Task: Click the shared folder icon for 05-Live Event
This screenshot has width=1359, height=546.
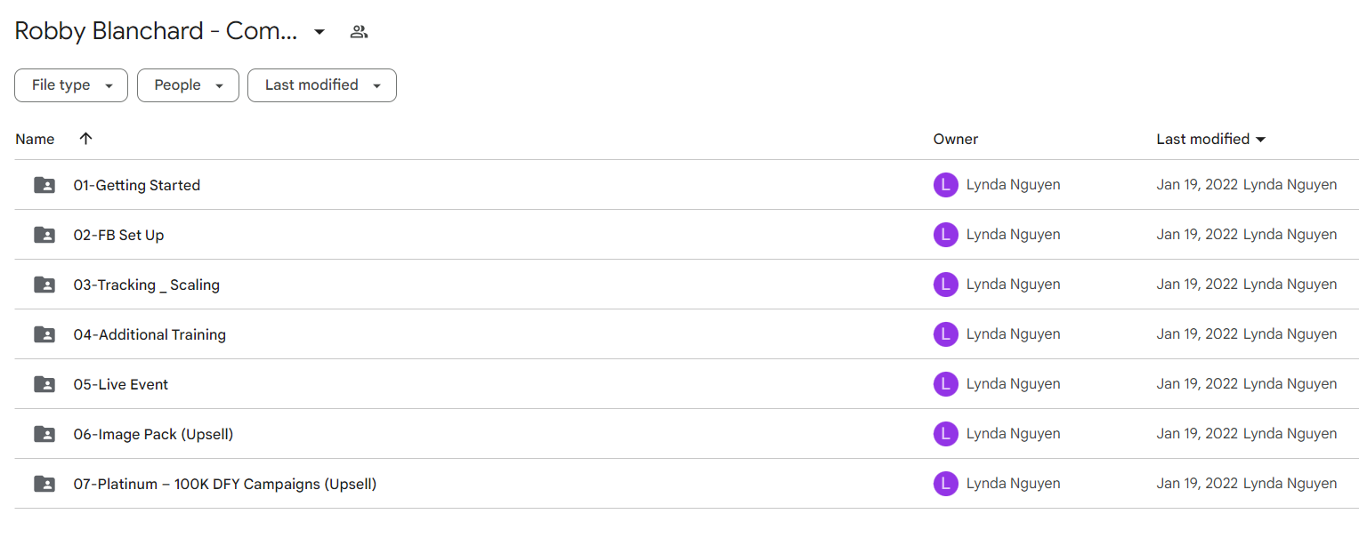Action: click(44, 384)
